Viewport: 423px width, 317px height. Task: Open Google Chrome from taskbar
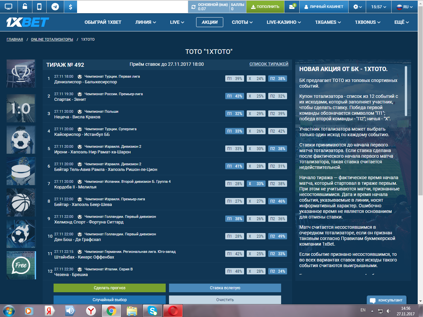pyautogui.click(x=111, y=311)
